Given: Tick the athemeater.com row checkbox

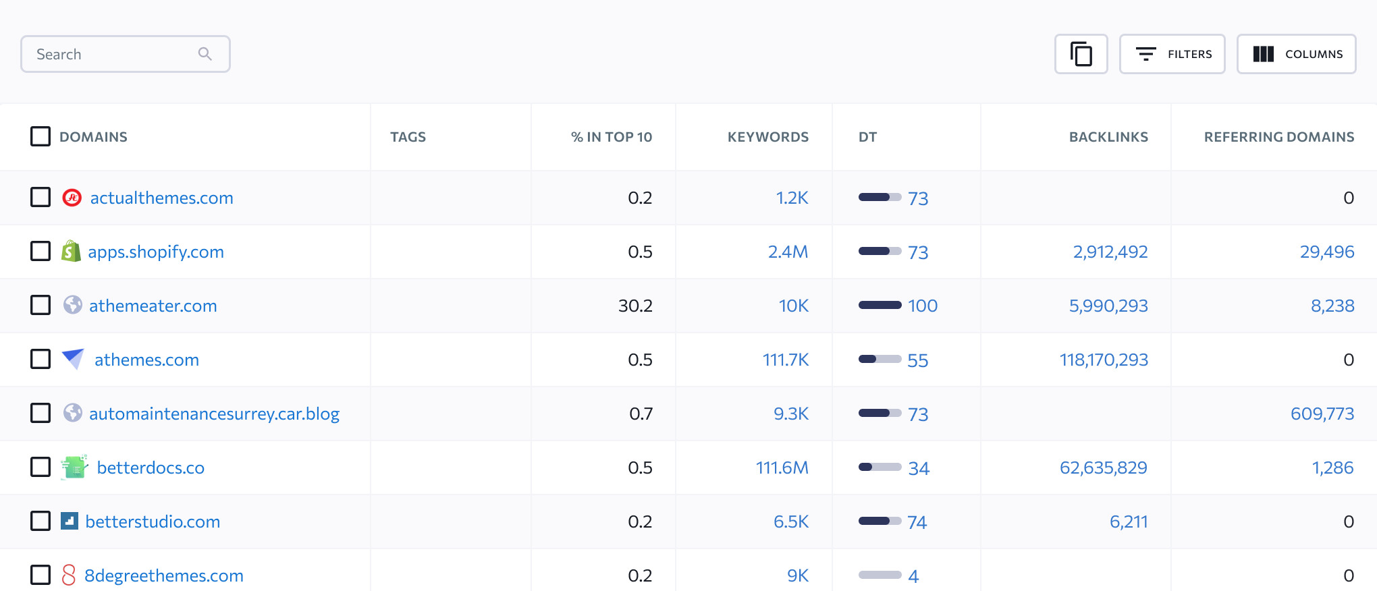Looking at the screenshot, I should click(40, 305).
